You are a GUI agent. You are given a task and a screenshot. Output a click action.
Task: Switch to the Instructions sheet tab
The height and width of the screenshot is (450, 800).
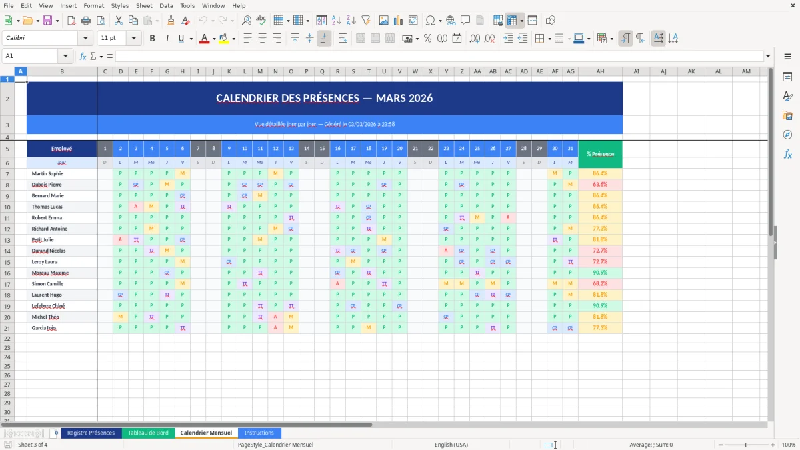[x=259, y=433]
